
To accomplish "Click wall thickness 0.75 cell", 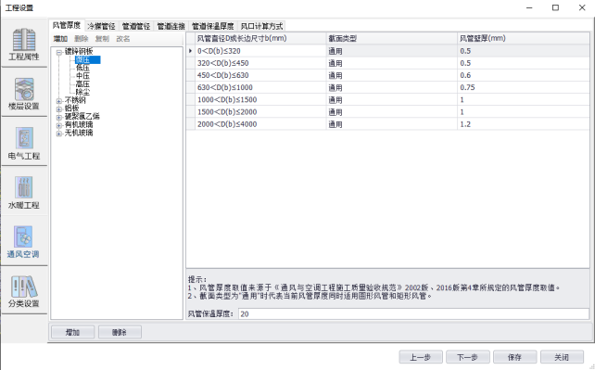I will coord(524,87).
